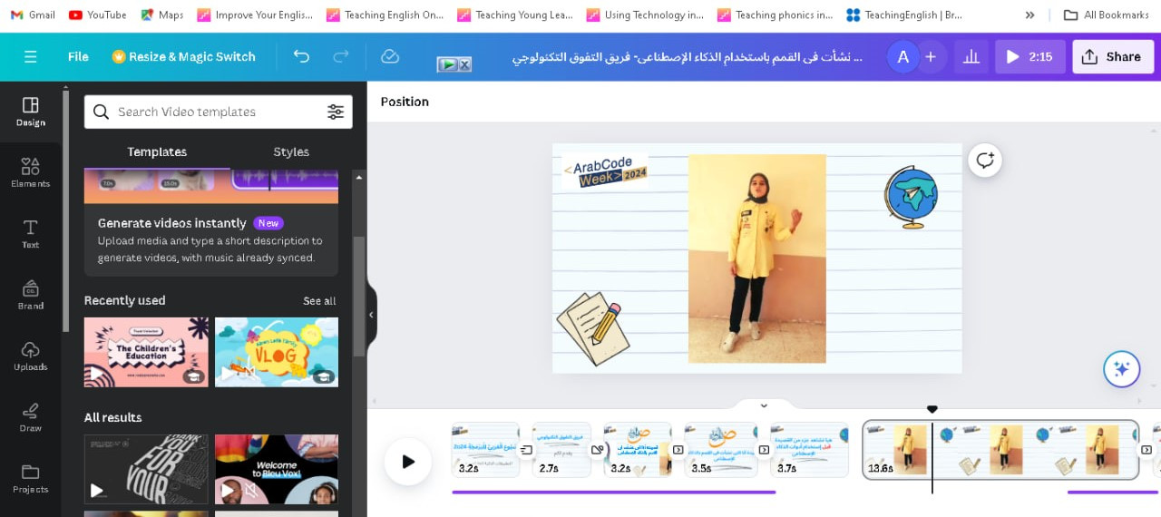1161x517 pixels.
Task: Click the transition icon after the 13.6s clip
Action: tap(1146, 450)
